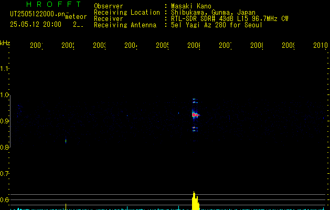Click the short yellow spike below 2002

tap(66, 207)
